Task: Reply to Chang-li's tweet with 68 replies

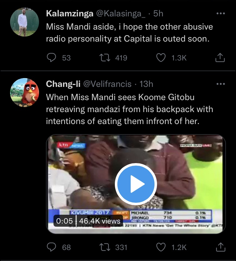Action: [51, 247]
